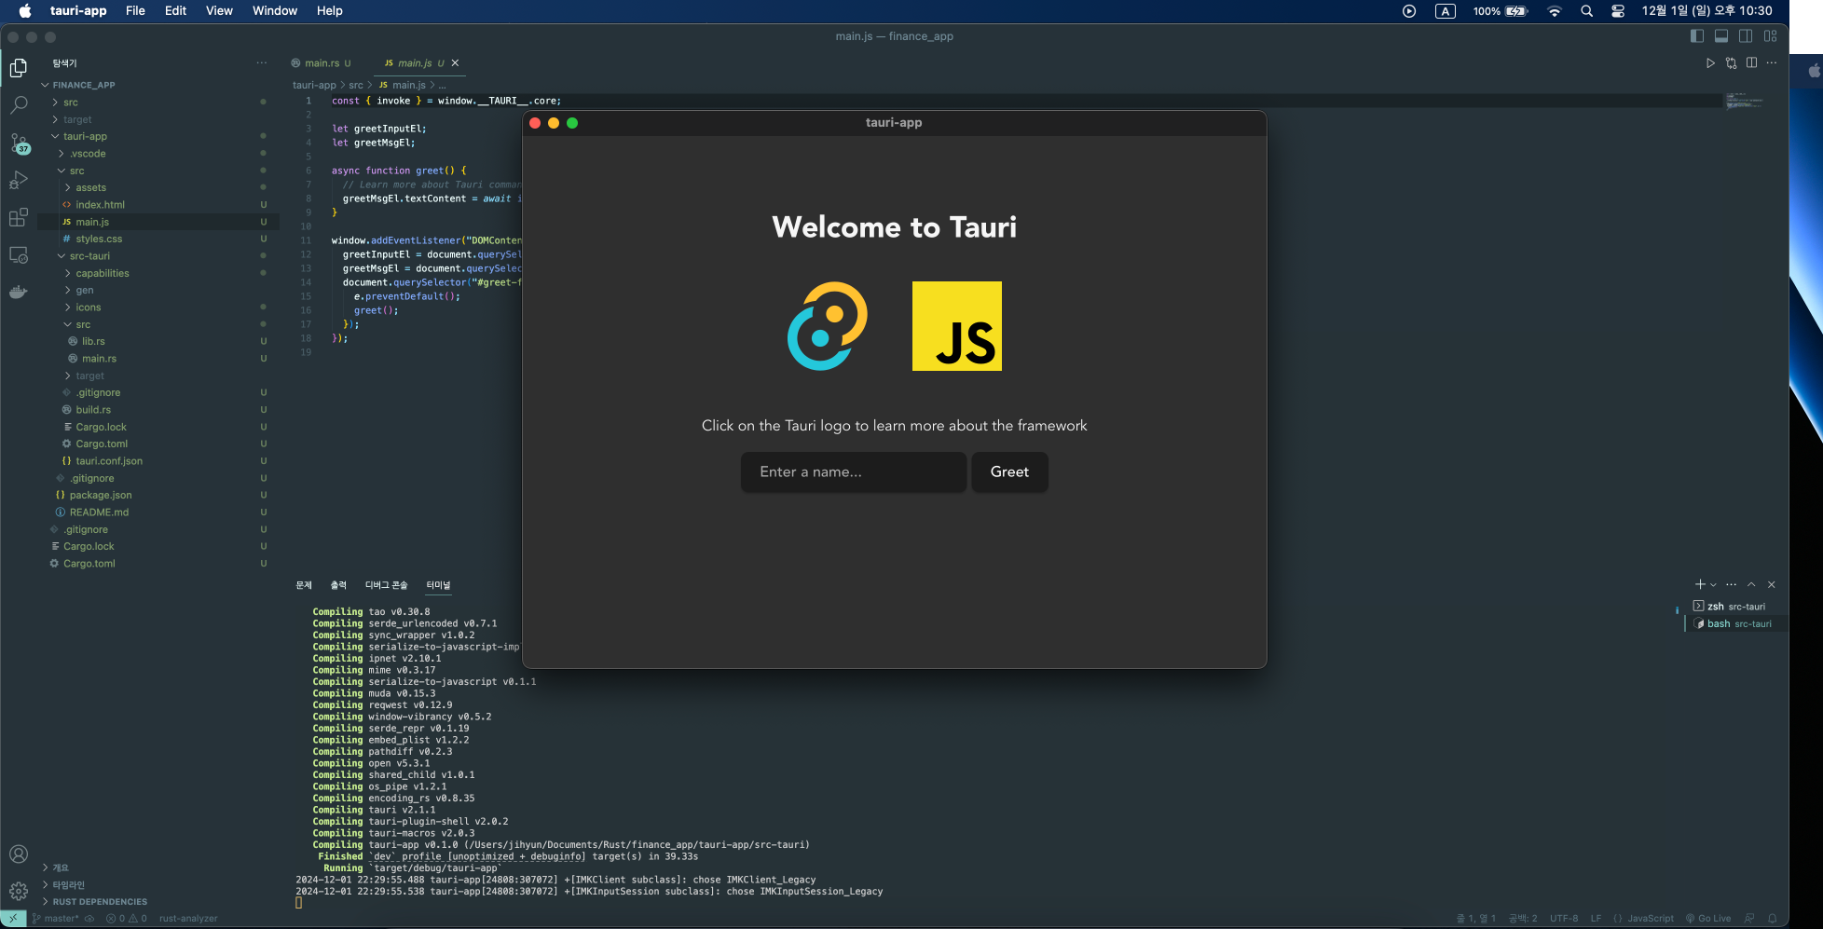Close the terminal panel

1772,584
